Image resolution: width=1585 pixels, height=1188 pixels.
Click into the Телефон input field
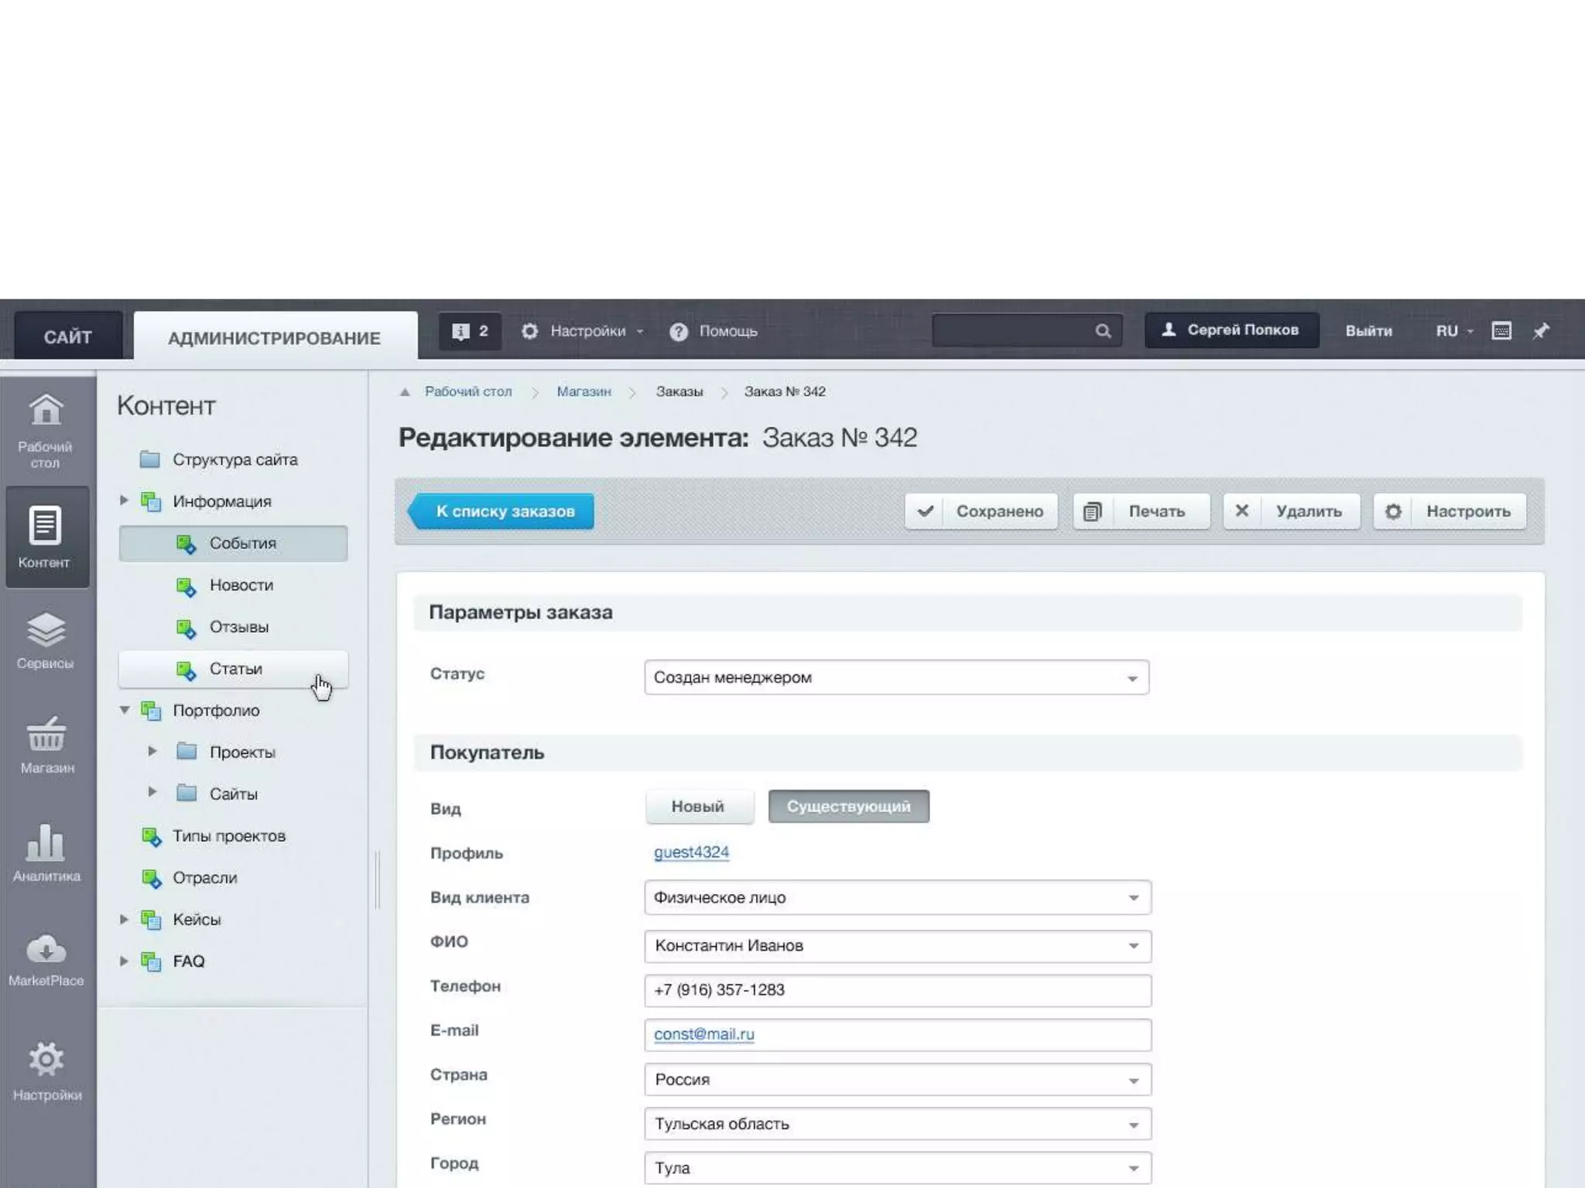pyautogui.click(x=897, y=990)
